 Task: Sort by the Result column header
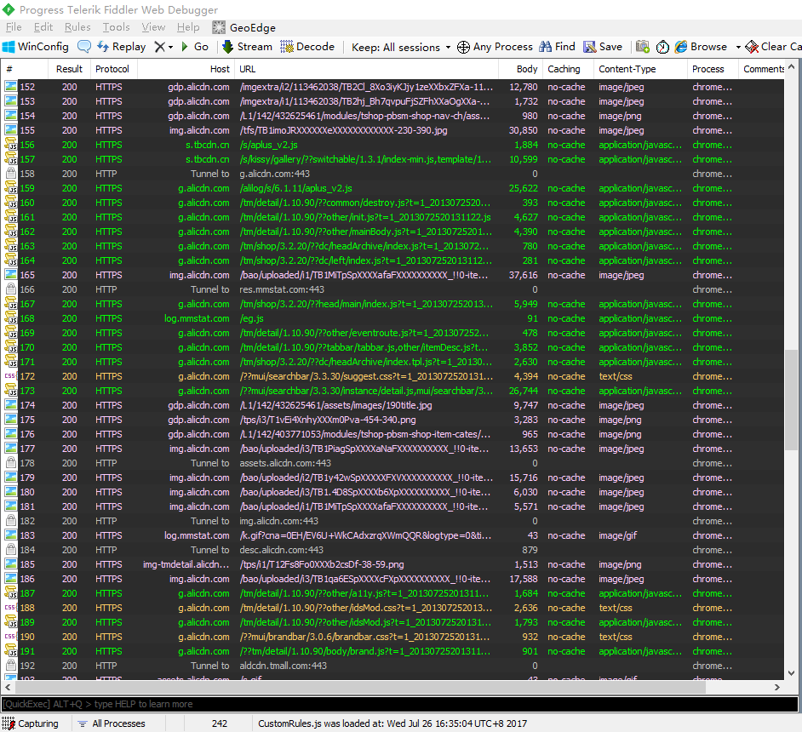[69, 69]
